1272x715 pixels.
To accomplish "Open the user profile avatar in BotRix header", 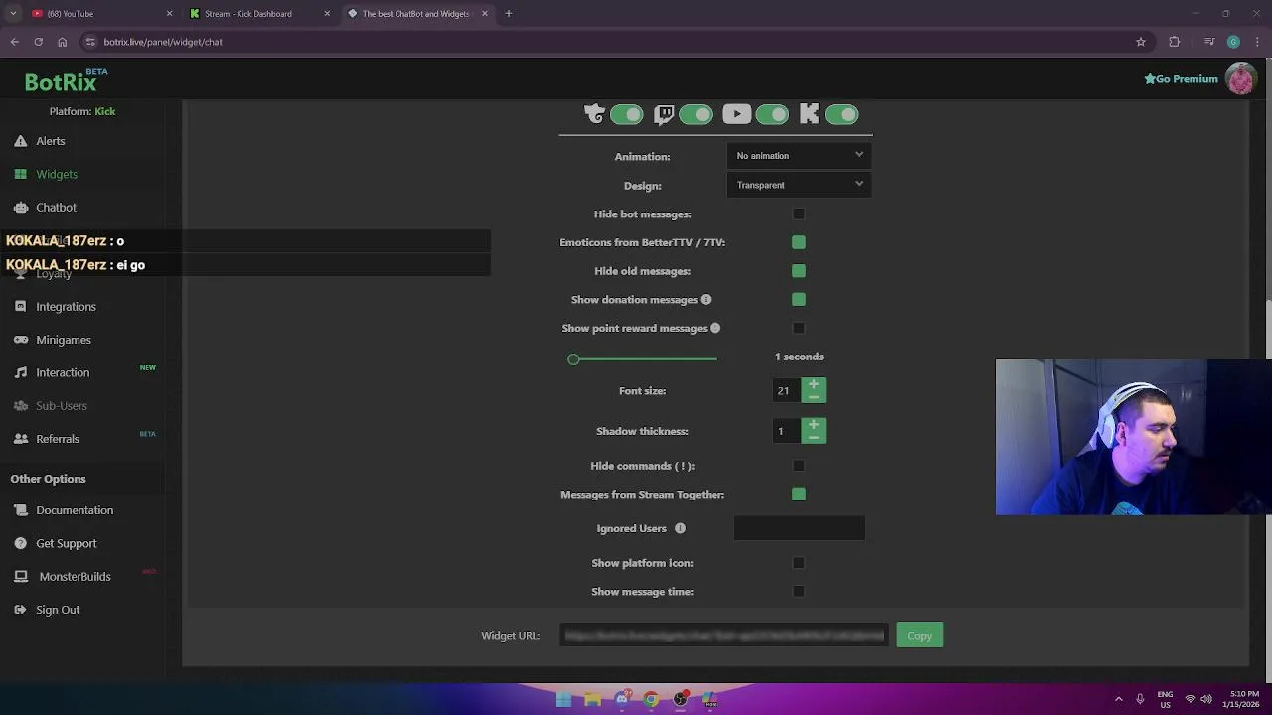I will click(1240, 78).
